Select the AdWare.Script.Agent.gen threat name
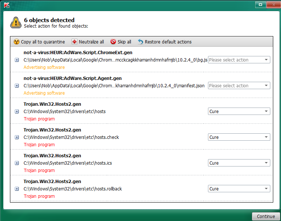 (73, 78)
